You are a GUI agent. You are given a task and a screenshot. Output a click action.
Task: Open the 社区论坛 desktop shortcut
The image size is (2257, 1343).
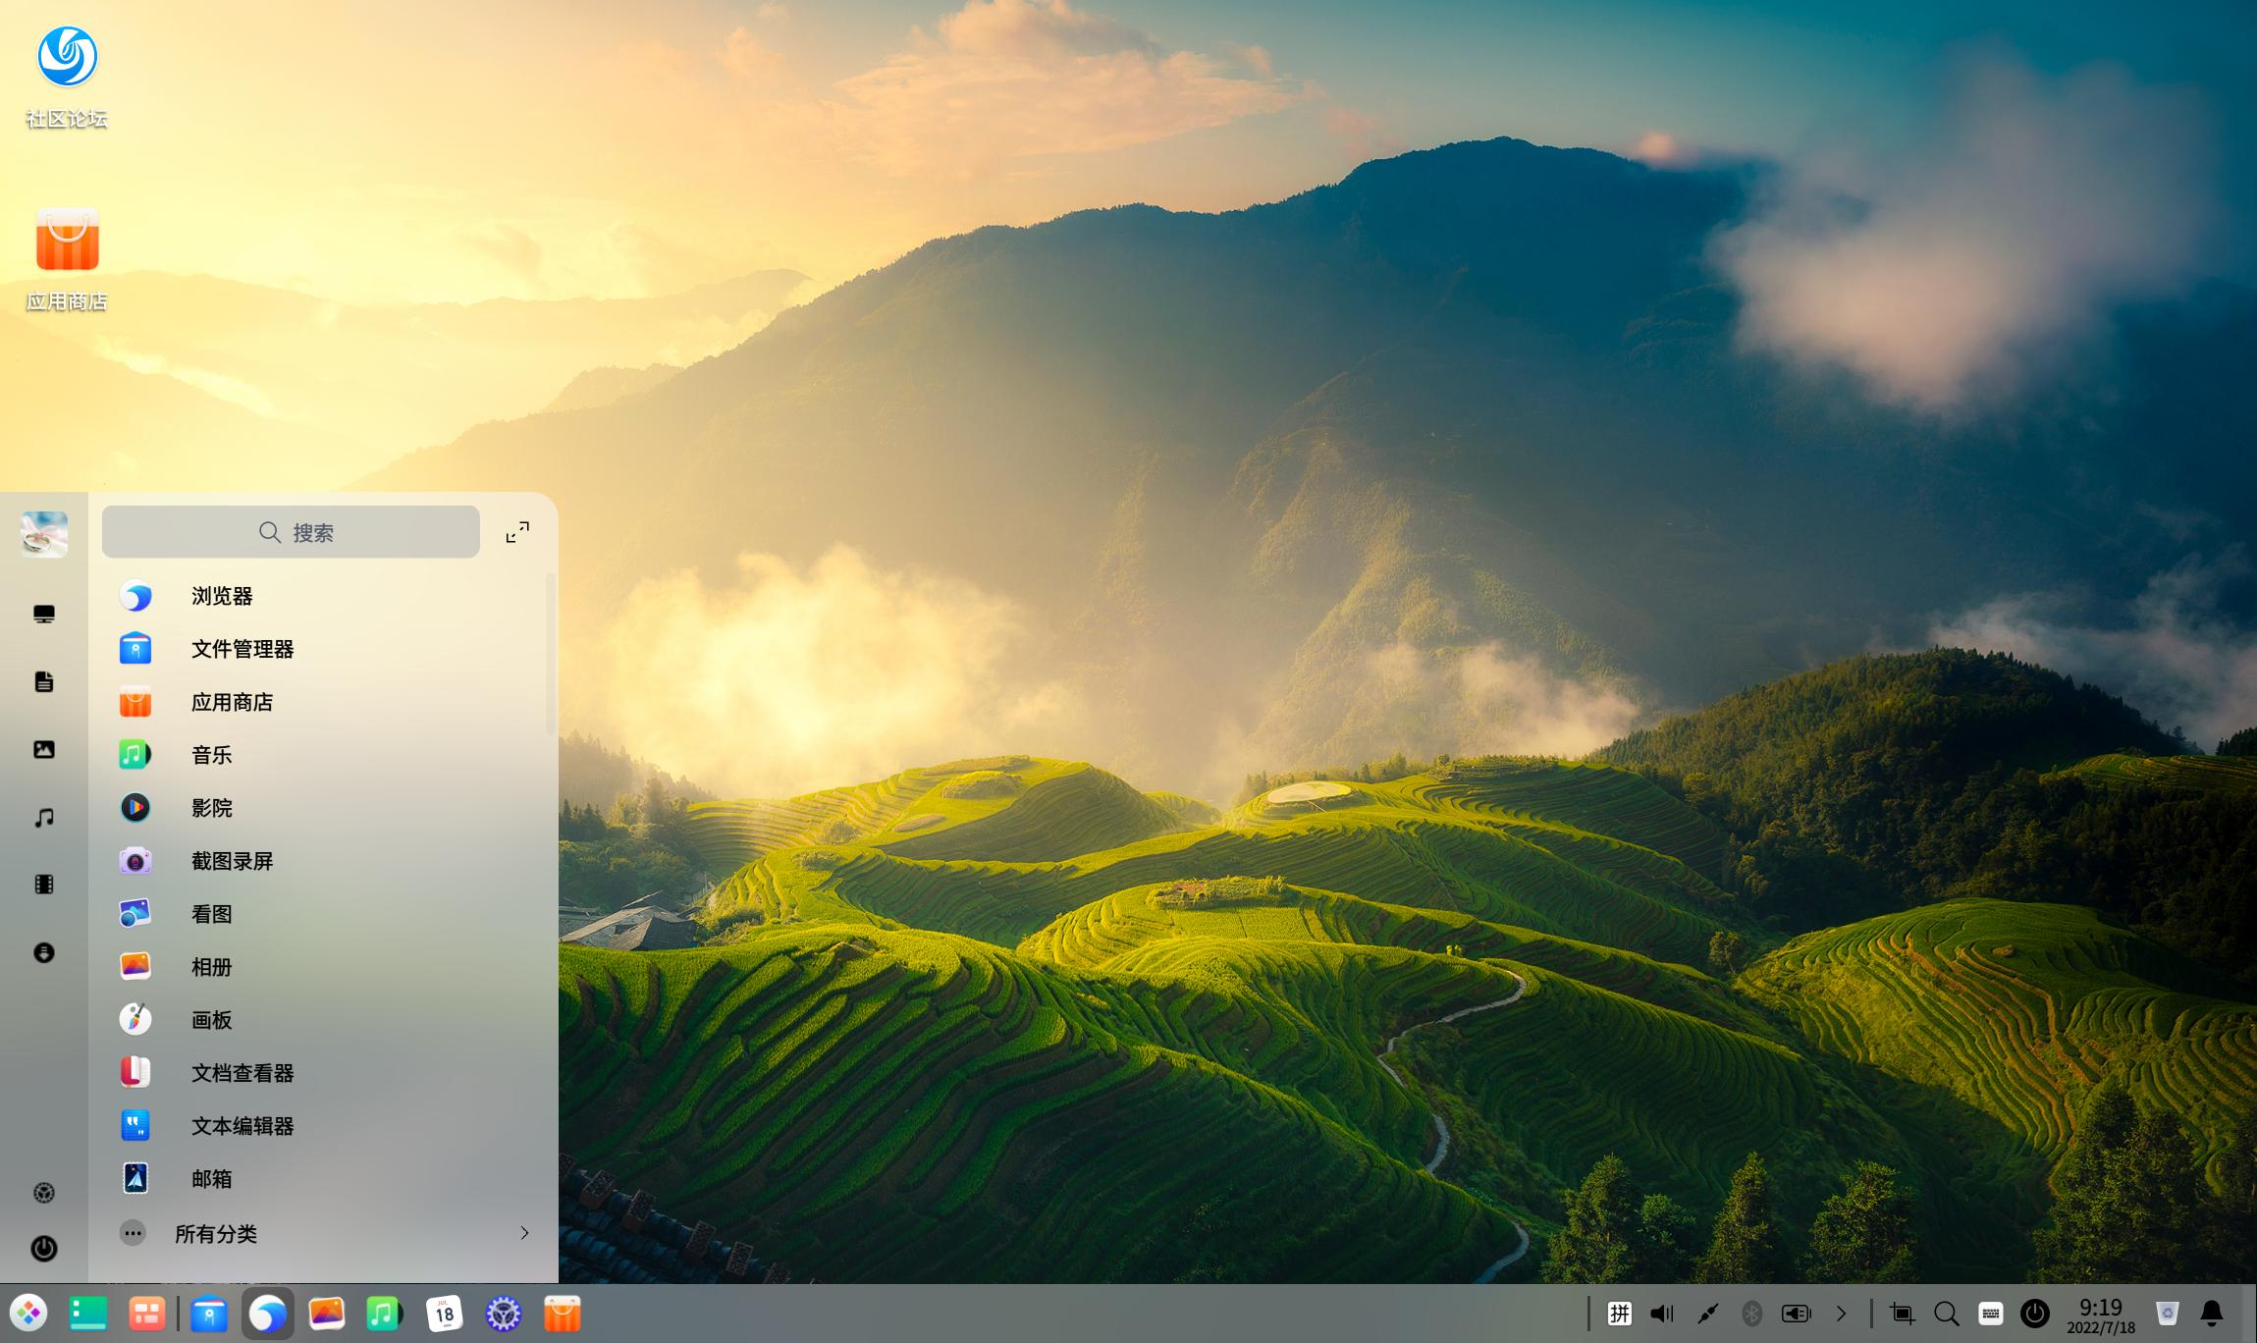point(66,57)
